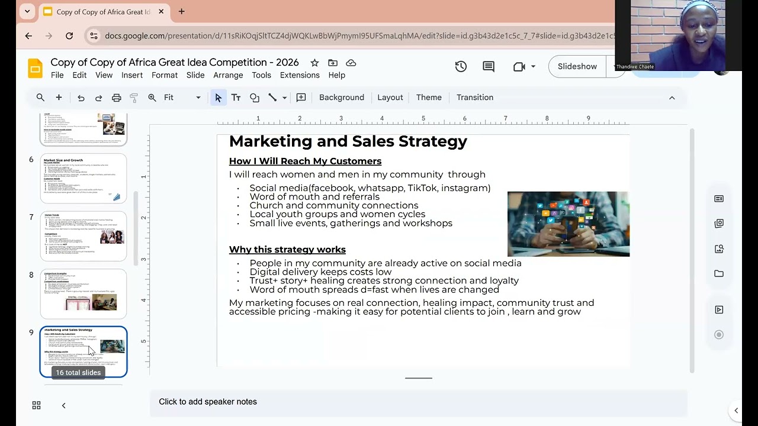The height and width of the screenshot is (426, 758).
Task: Select the line tool
Action: [x=272, y=98]
